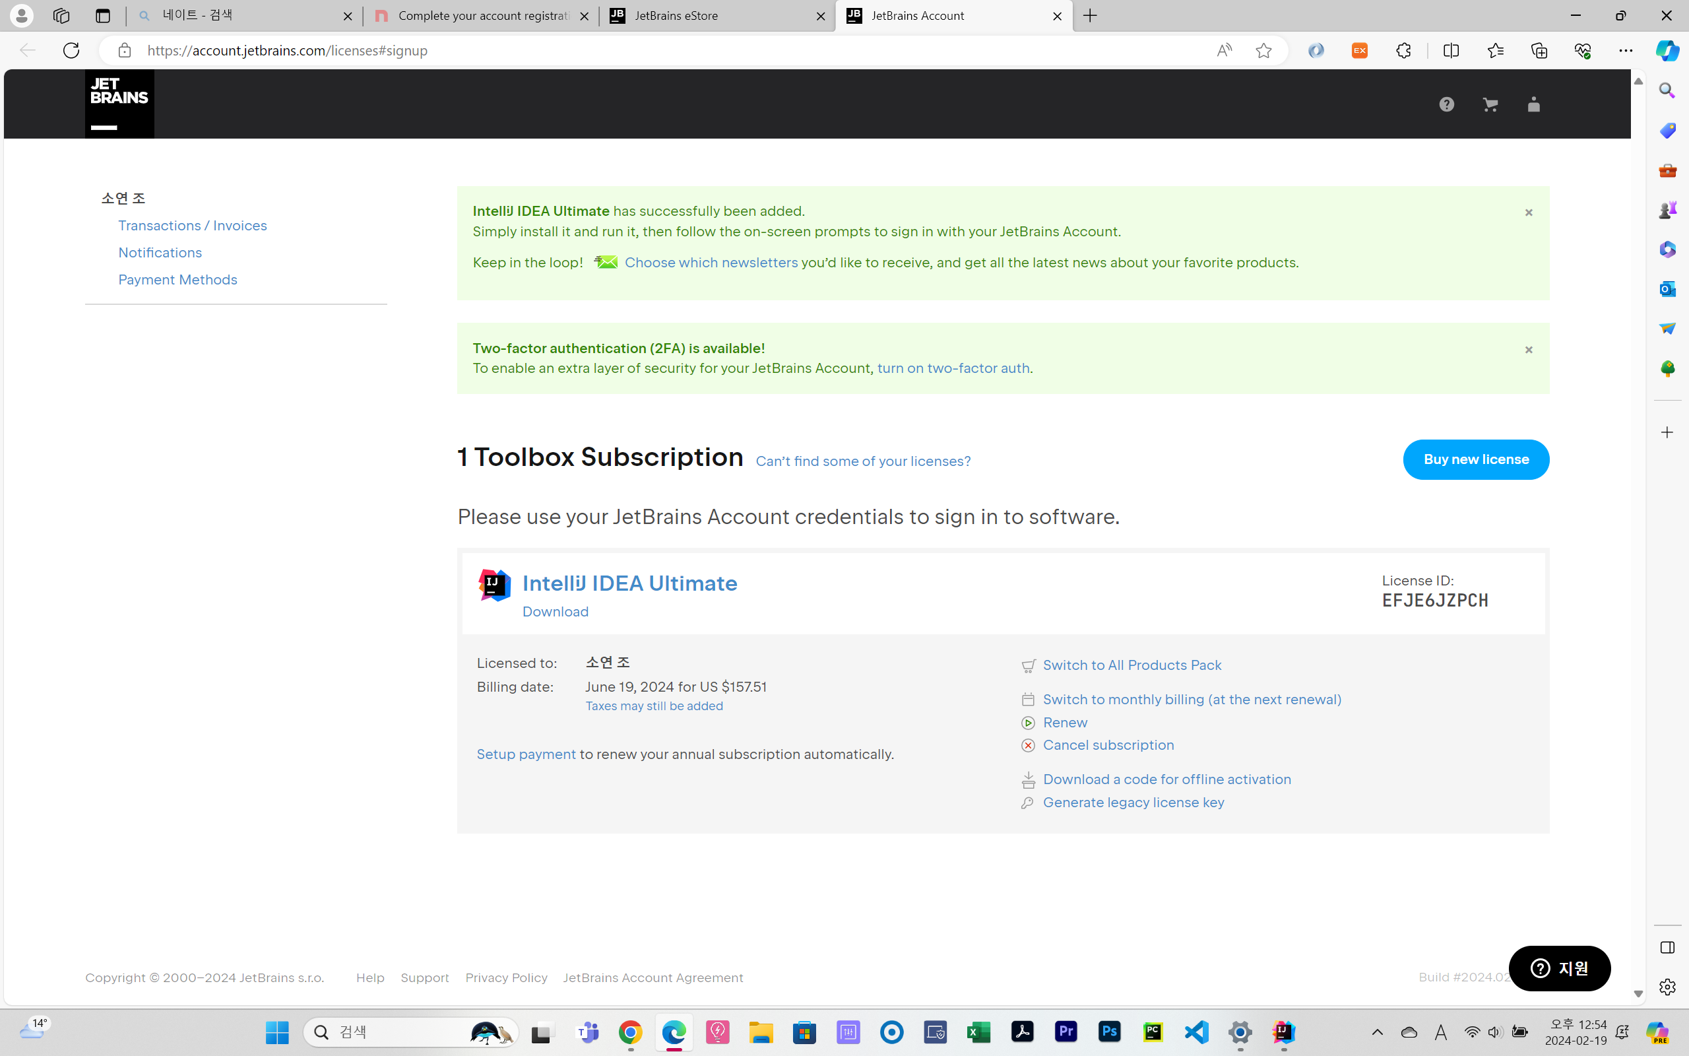1689x1056 pixels.
Task: Open Copilot in the Edge toolbar
Action: 1667,50
